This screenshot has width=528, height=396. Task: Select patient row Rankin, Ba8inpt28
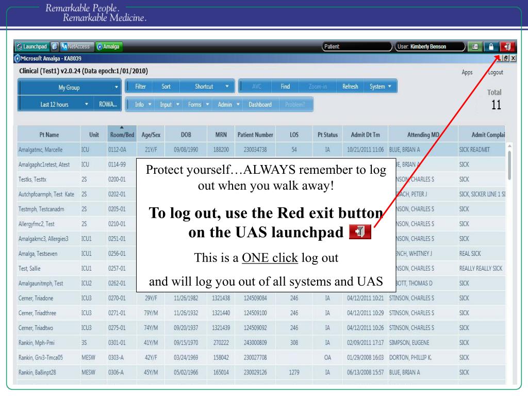[261, 372]
